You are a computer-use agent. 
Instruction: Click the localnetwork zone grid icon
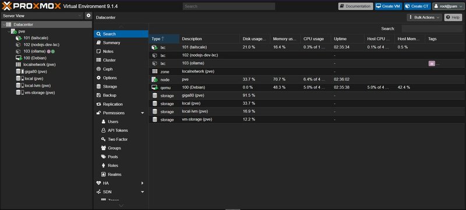(154, 71)
